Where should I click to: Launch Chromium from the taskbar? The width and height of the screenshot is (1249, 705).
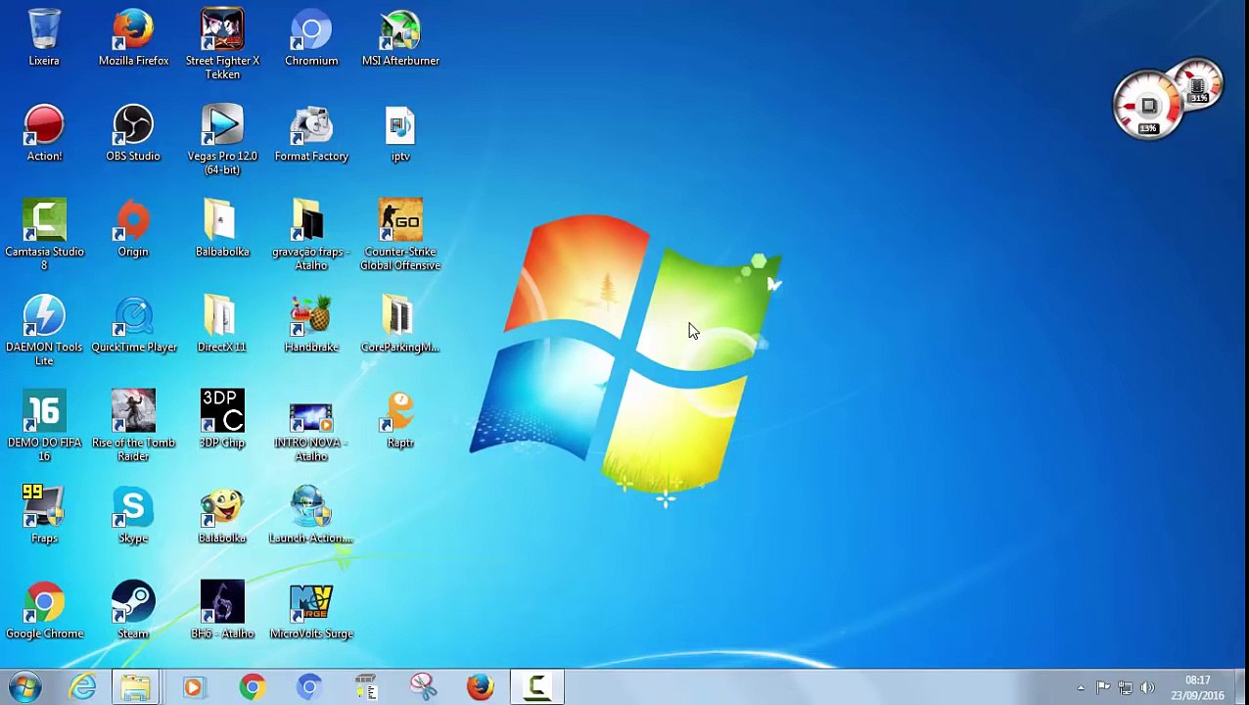[x=309, y=687]
